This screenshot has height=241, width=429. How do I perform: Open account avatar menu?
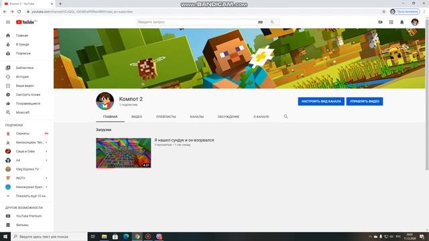click(x=415, y=22)
